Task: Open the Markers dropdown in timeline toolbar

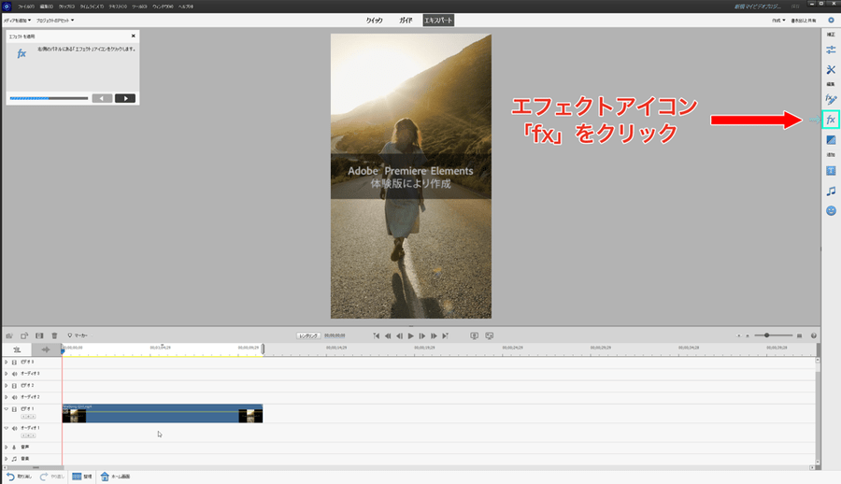Action: [78, 335]
